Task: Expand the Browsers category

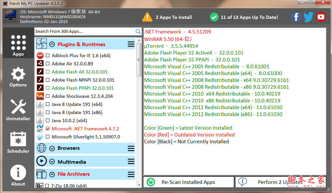Action: click(52, 148)
